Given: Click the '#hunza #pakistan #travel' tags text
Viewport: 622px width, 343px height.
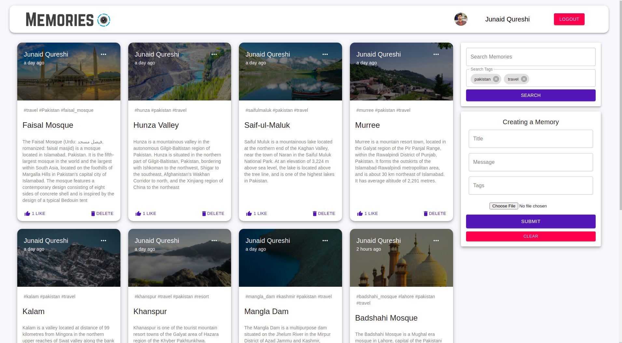Looking at the screenshot, I should point(160,110).
